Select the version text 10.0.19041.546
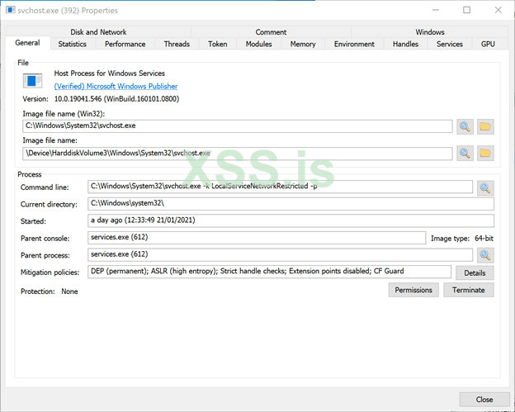The height and width of the screenshot is (412, 515). [78, 99]
